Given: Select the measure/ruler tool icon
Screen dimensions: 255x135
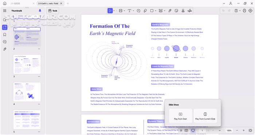Looking at the screenshot, I should (161, 11).
